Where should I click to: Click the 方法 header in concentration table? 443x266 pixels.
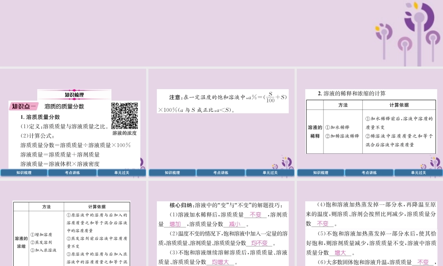pos(47,207)
